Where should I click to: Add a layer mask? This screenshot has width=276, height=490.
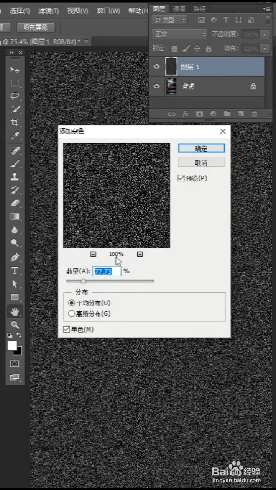[199, 114]
